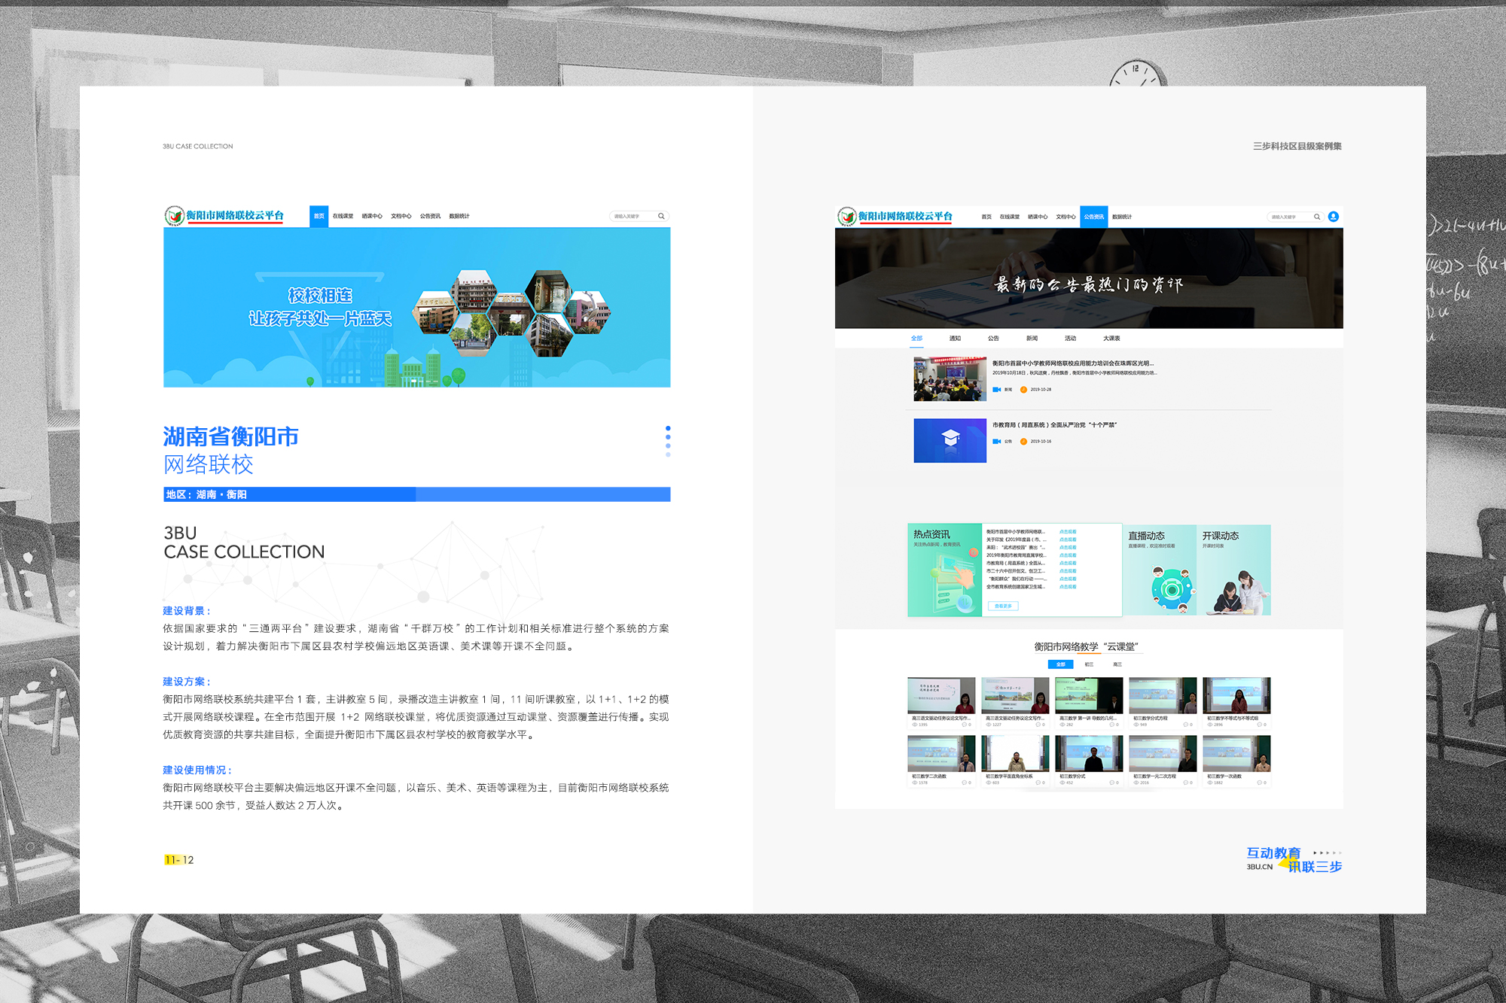Screen dimensions: 1506x1003
Task: Open news article 衡阳市首届中小学教师网络联校应用能力培训会
Action: click(1072, 363)
